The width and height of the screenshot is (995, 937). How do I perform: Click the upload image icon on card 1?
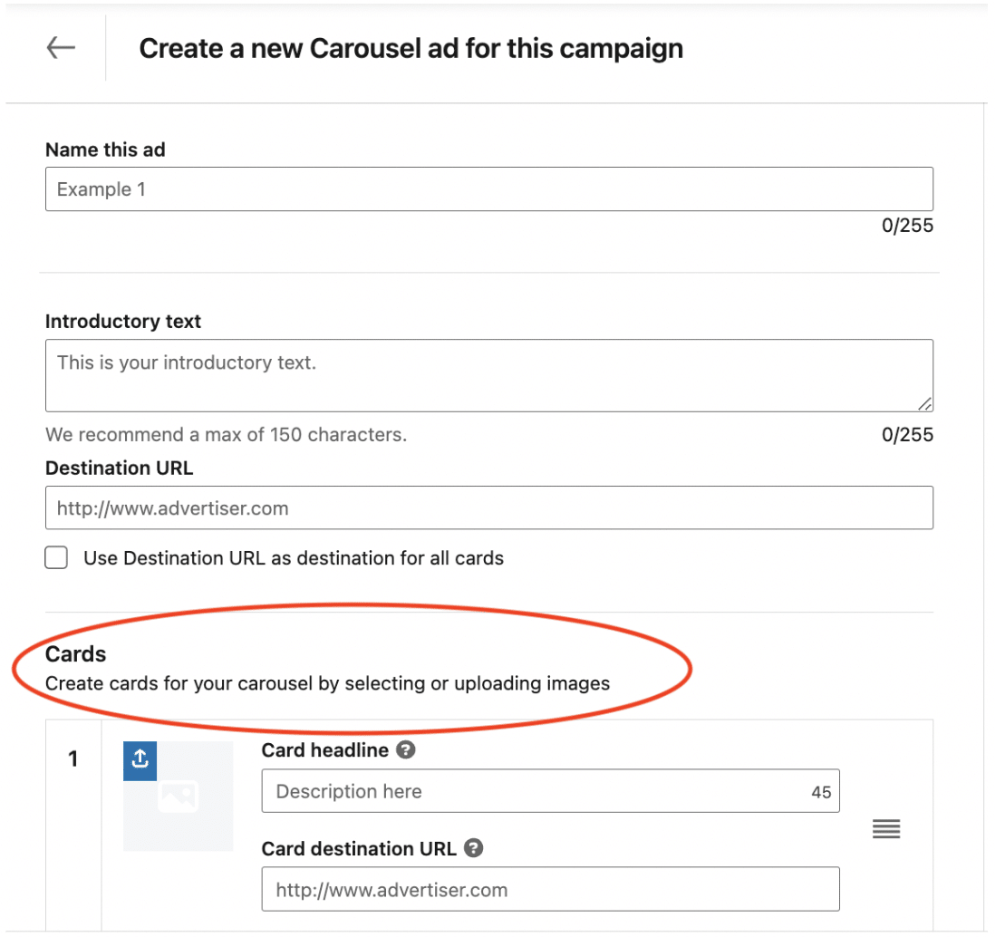coord(140,762)
